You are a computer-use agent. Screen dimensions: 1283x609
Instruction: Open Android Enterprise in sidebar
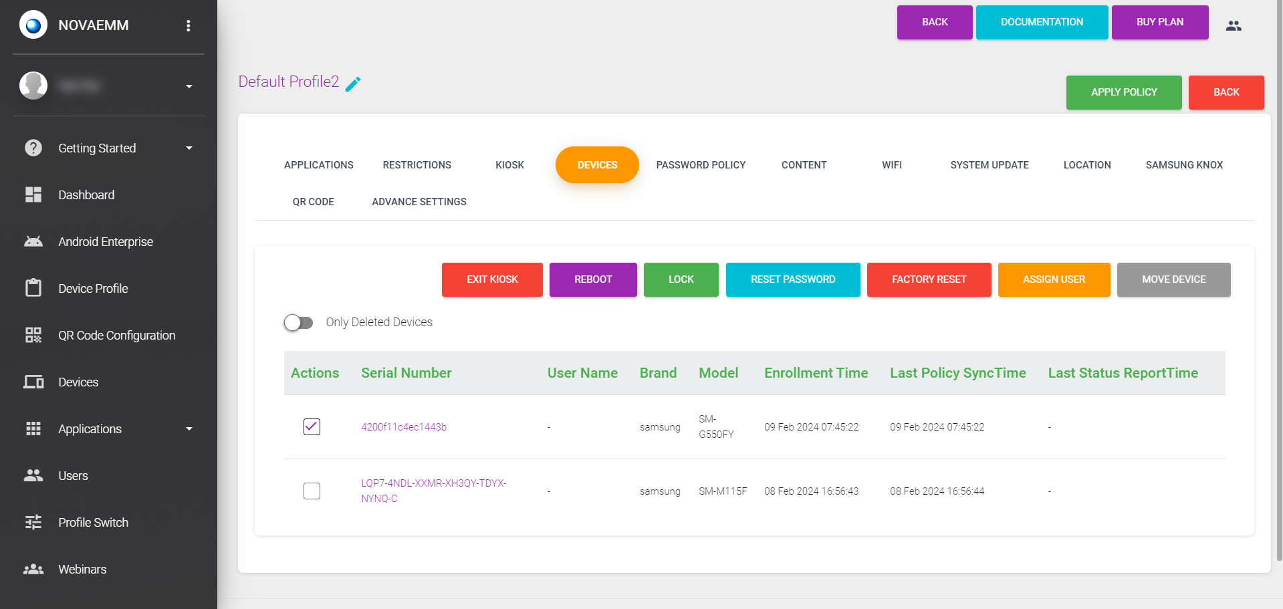click(106, 242)
